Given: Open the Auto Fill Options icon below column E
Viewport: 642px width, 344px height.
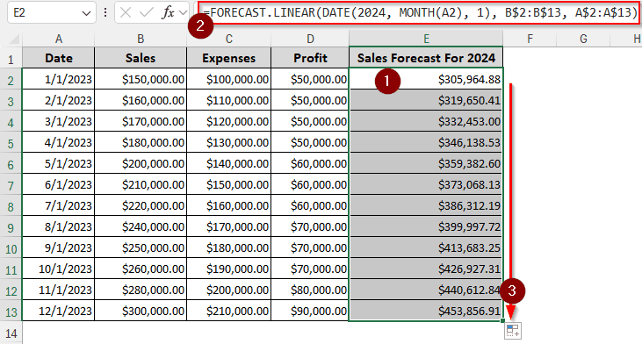Looking at the screenshot, I should pyautogui.click(x=513, y=331).
